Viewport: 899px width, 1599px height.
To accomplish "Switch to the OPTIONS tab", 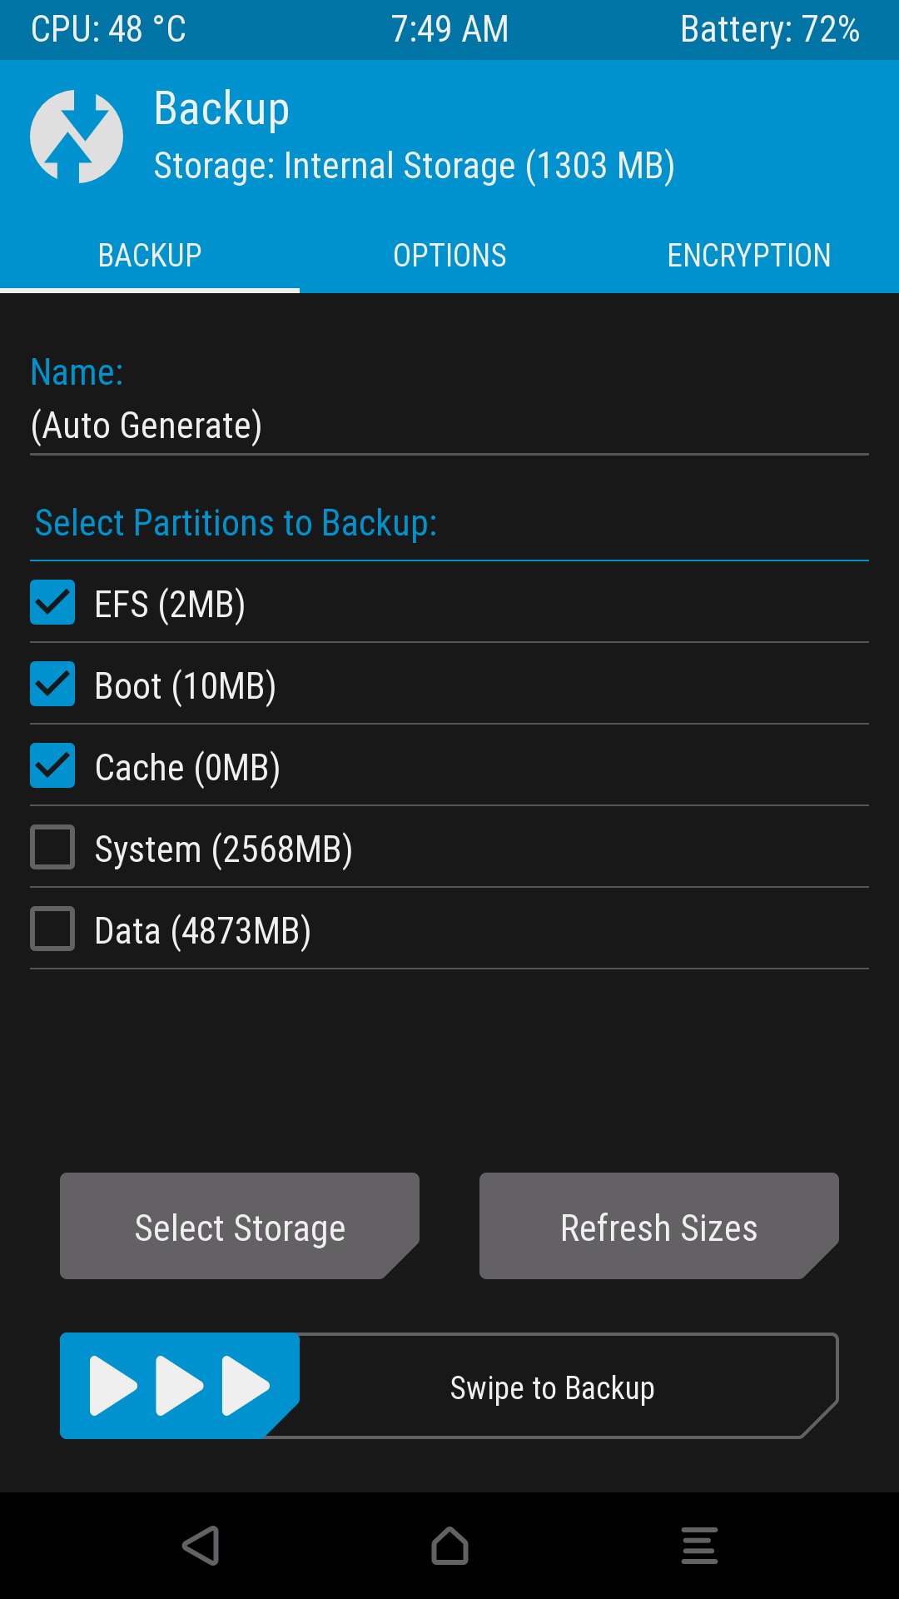I will (x=449, y=256).
